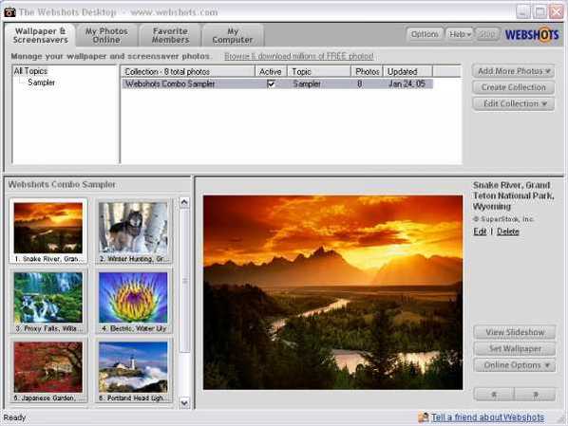Viewport: 568px width, 426px height.
Task: Open Tell a friend about Webshots link
Action: point(487,417)
